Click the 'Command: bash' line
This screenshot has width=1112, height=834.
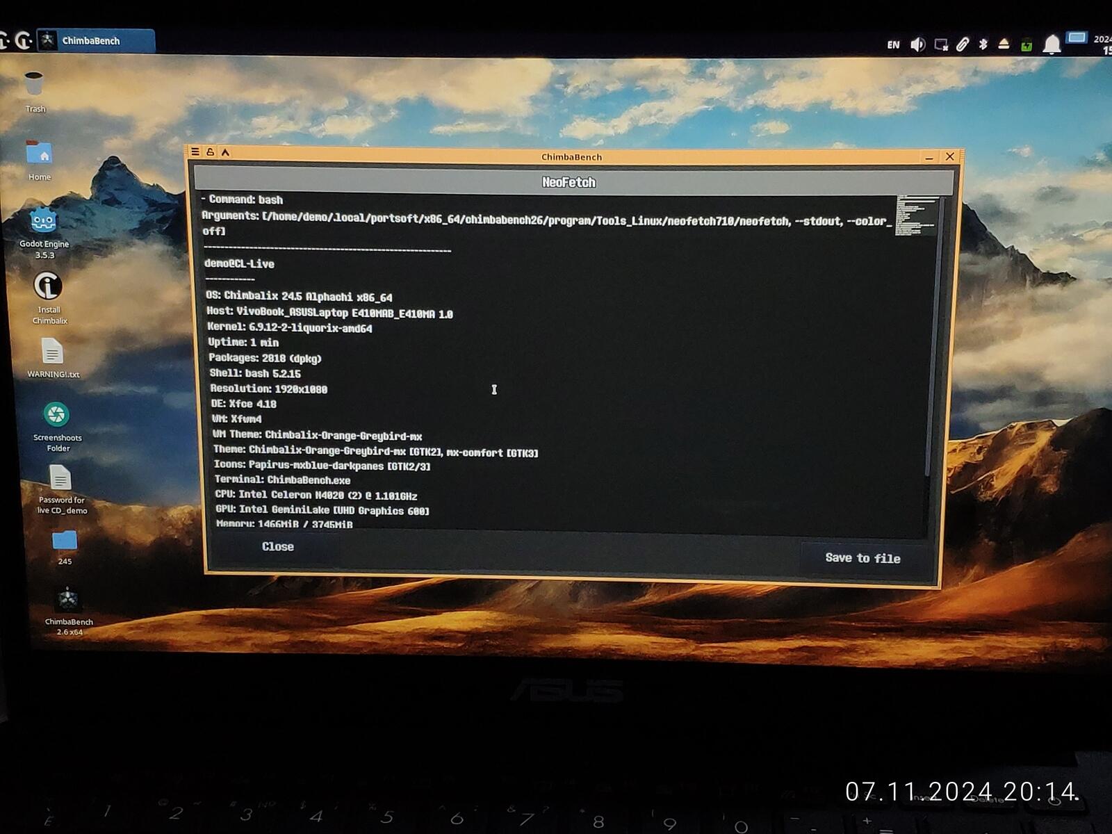point(242,199)
